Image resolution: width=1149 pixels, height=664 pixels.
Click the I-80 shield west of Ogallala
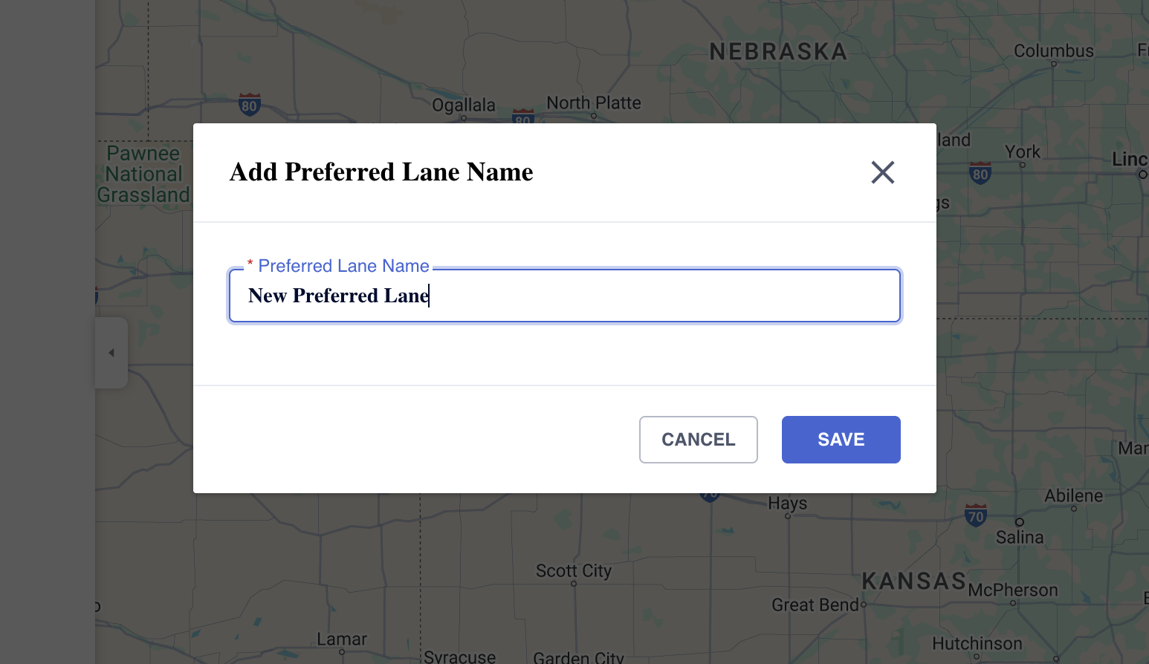pos(250,105)
